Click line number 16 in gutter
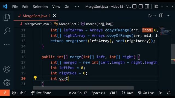Image resolution: width=175 pixels, height=98 pixels. coord(23,57)
